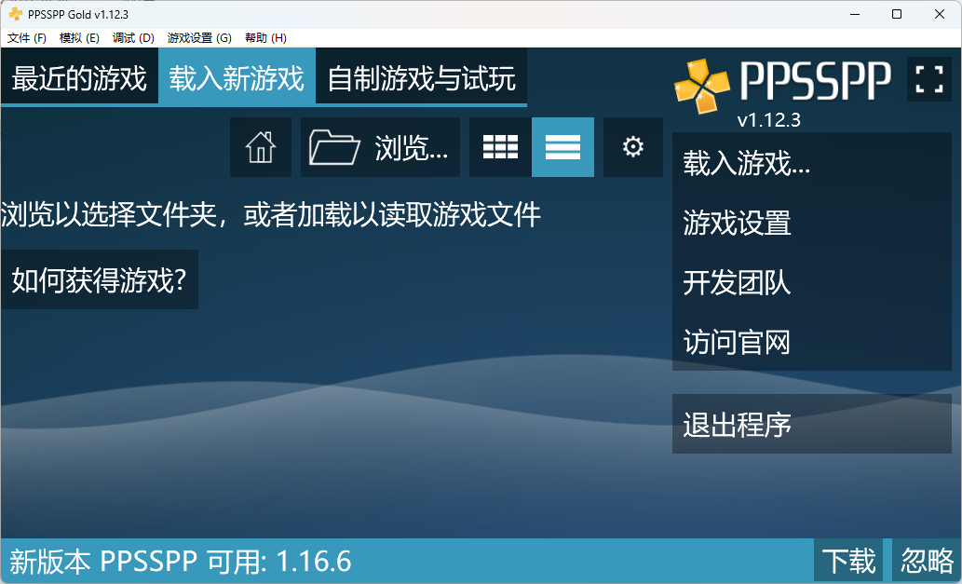962x584 pixels.
Task: Click 退出程序 to exit
Action: click(812, 424)
